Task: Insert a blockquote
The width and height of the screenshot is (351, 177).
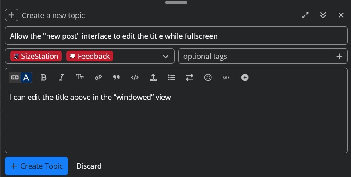Action: pos(116,78)
